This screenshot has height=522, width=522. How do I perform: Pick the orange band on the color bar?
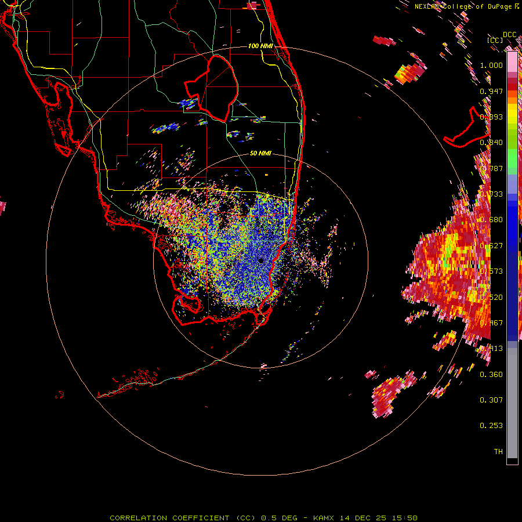512,100
